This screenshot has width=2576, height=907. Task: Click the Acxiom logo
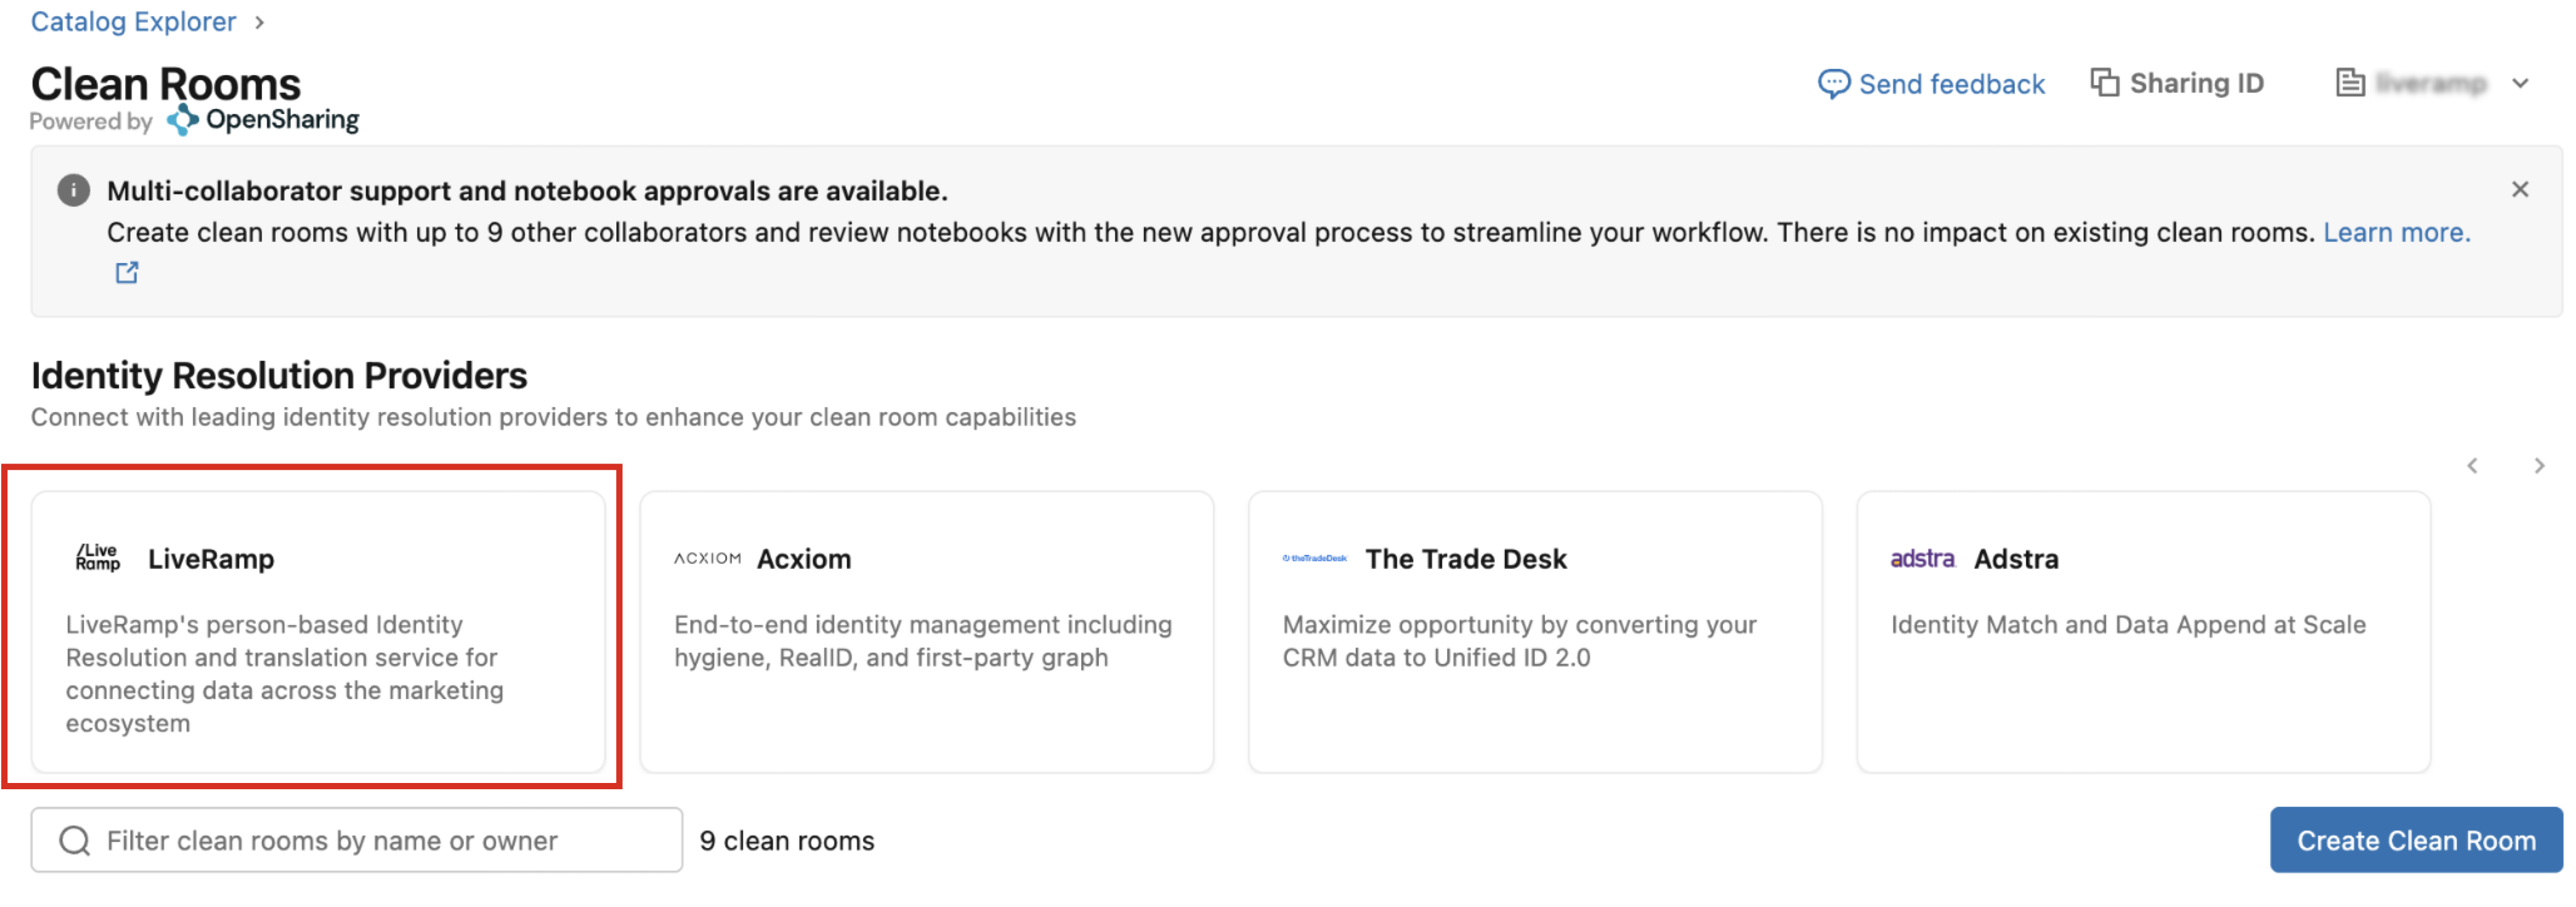click(x=707, y=558)
